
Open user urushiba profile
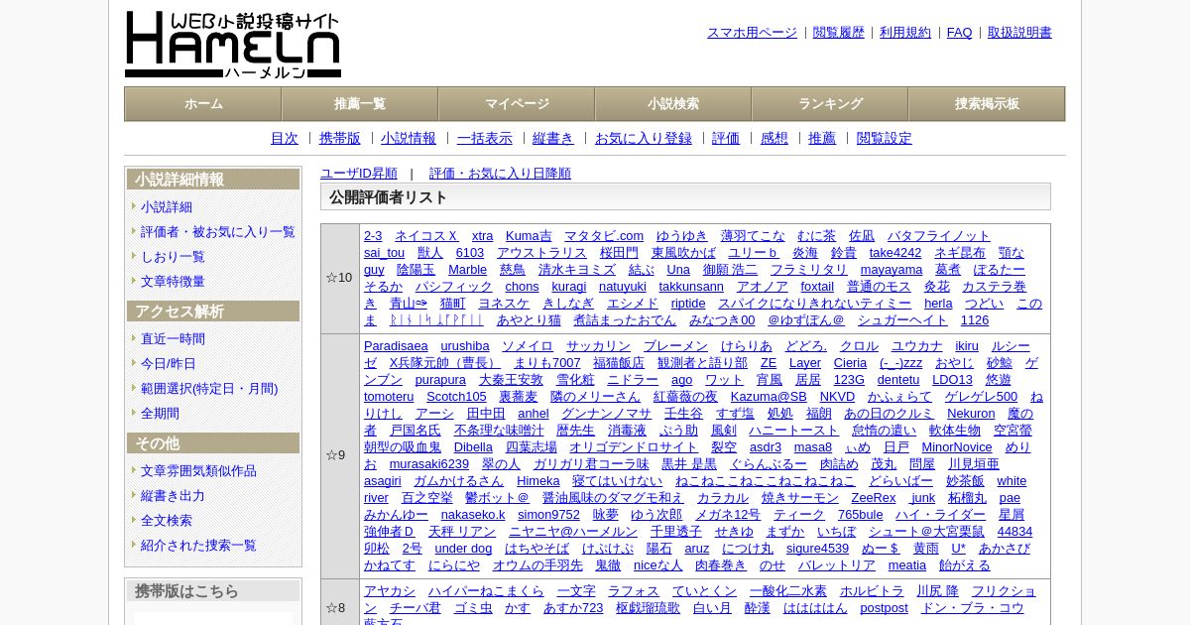coord(465,346)
